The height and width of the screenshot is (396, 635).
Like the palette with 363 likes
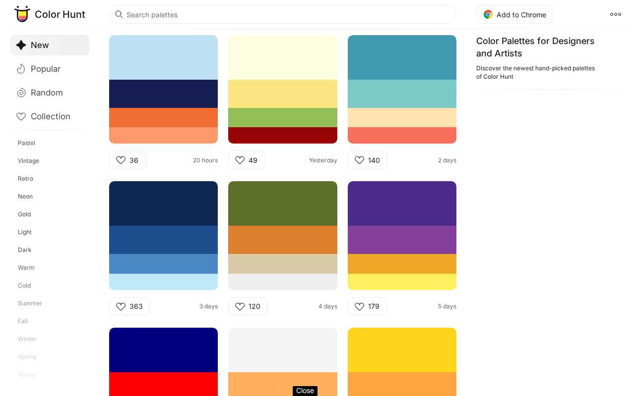121,306
